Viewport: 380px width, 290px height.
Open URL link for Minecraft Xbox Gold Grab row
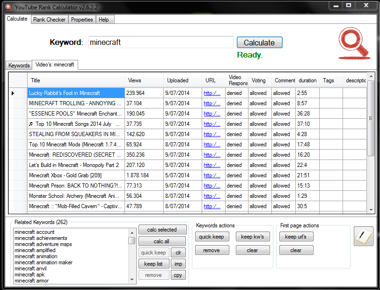tap(212, 175)
